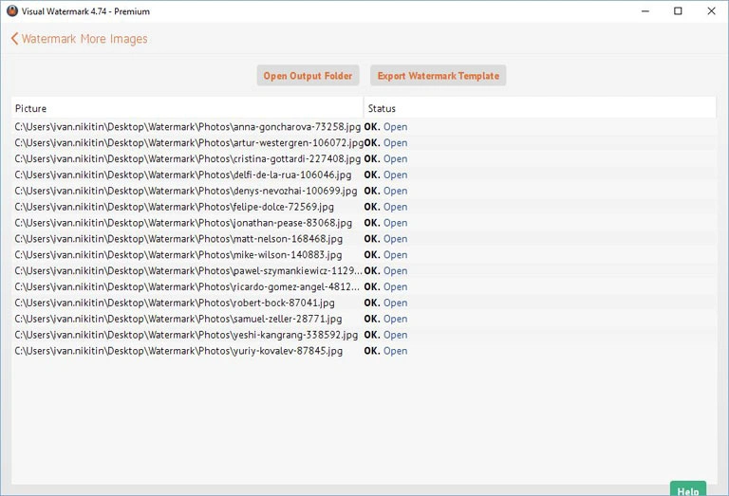This screenshot has width=729, height=496.
Task: Open felipe-dolce-72569.jpg result
Action: pos(396,207)
